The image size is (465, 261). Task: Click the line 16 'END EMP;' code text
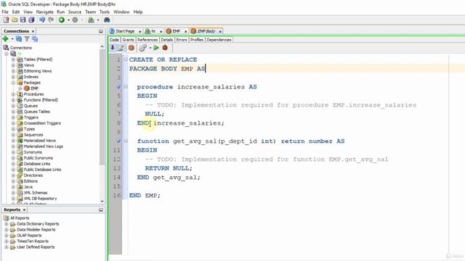click(145, 196)
